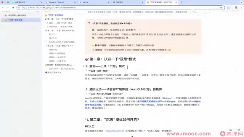Close the Research | OpenAI tab
The image size is (244, 137).
pyautogui.click(x=75, y=2)
